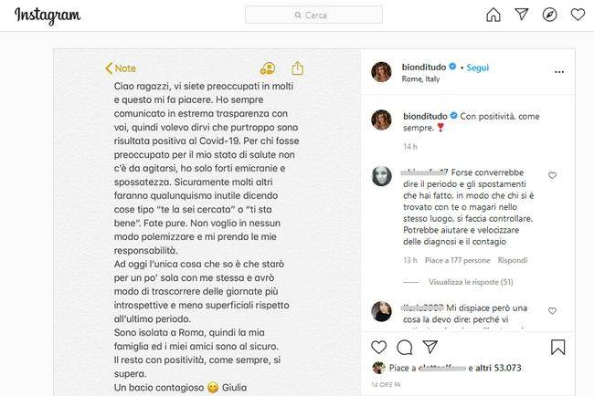
Task: Like the comment starting 'Forse converrebbe'
Action: pyautogui.click(x=552, y=175)
